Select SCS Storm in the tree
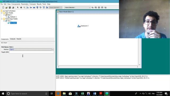 point(13,23)
